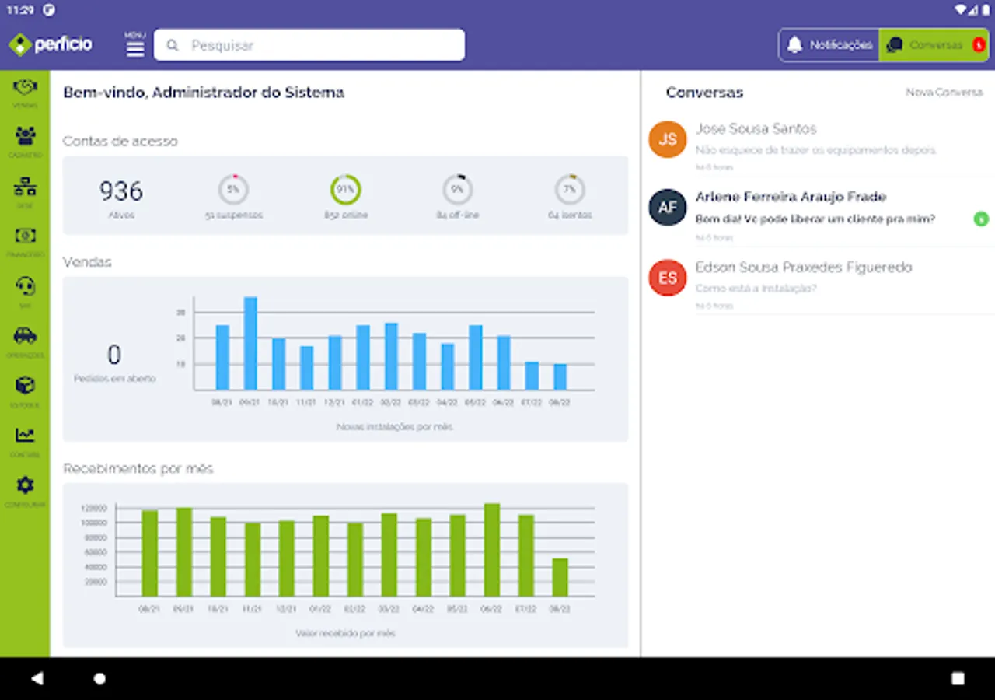Viewport: 995px width, 700px height.
Task: Switch to the Conversas tab button
Action: 934,45
